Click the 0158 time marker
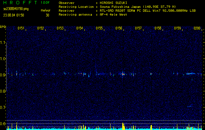 click(x=158, y=28)
